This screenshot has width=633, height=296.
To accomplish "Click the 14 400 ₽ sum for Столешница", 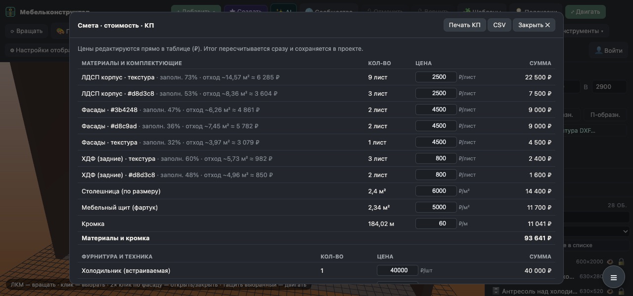I will 538,191.
